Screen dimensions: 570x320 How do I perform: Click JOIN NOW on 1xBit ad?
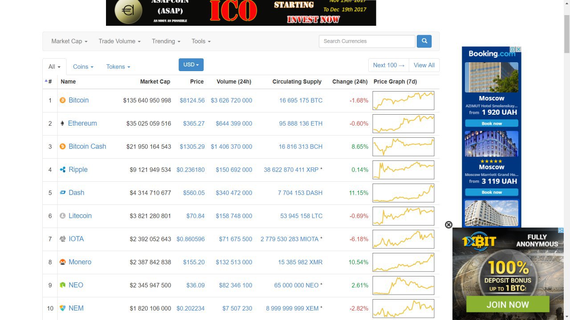click(508, 305)
